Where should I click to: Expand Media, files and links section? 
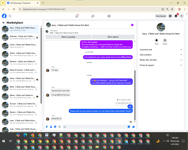click(x=161, y=60)
